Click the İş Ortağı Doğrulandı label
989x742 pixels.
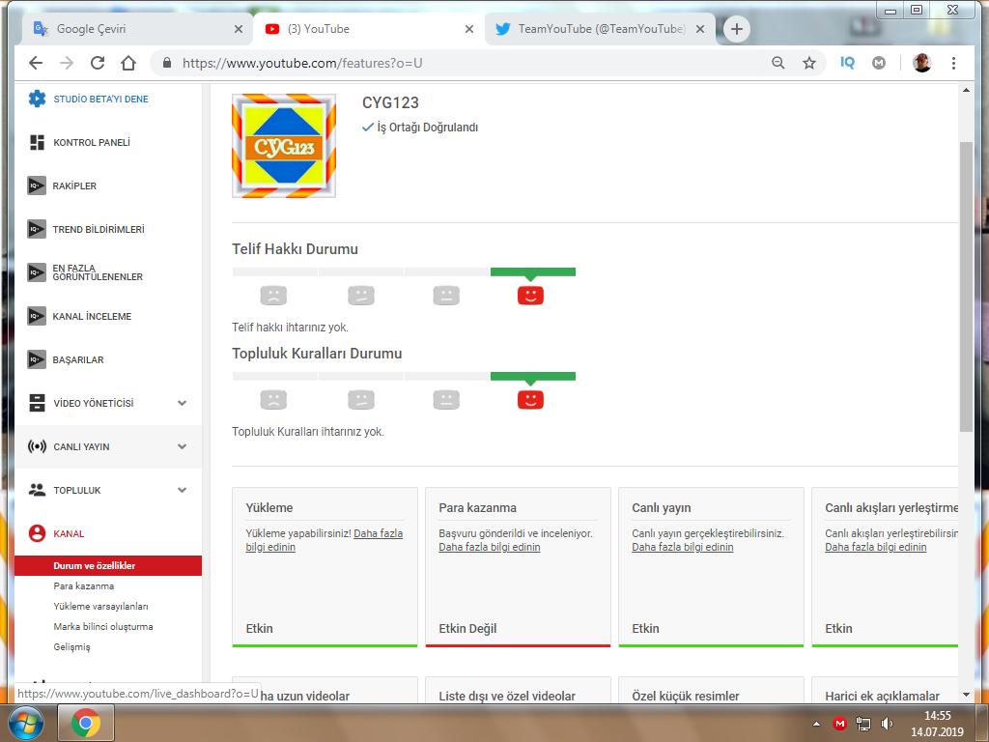[x=428, y=128]
